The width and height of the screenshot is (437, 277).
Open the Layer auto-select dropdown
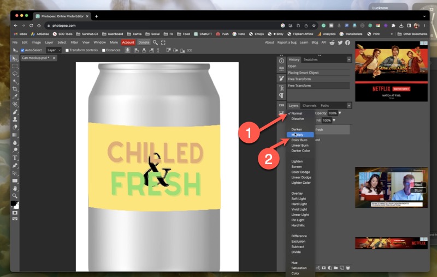tap(54, 50)
